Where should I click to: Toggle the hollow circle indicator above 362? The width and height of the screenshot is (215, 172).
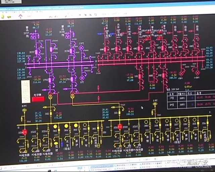point(85,126)
